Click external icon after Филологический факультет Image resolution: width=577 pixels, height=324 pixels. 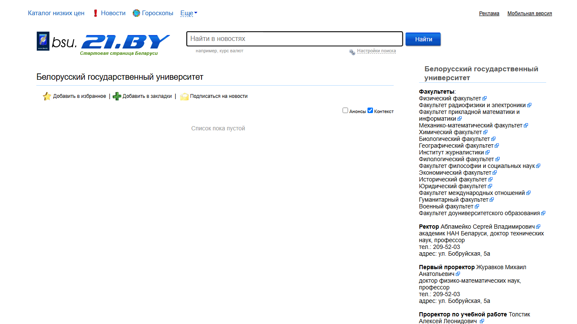pyautogui.click(x=498, y=159)
